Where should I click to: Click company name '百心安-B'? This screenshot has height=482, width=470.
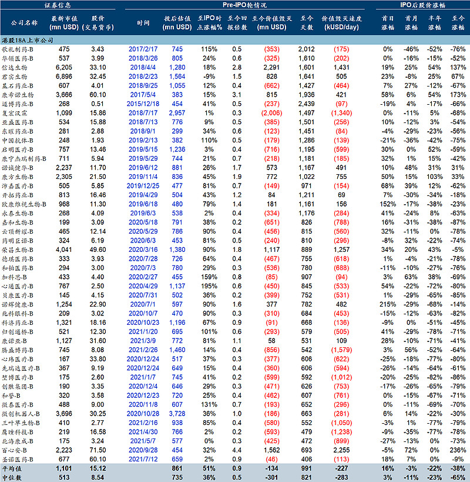[x=15, y=450]
